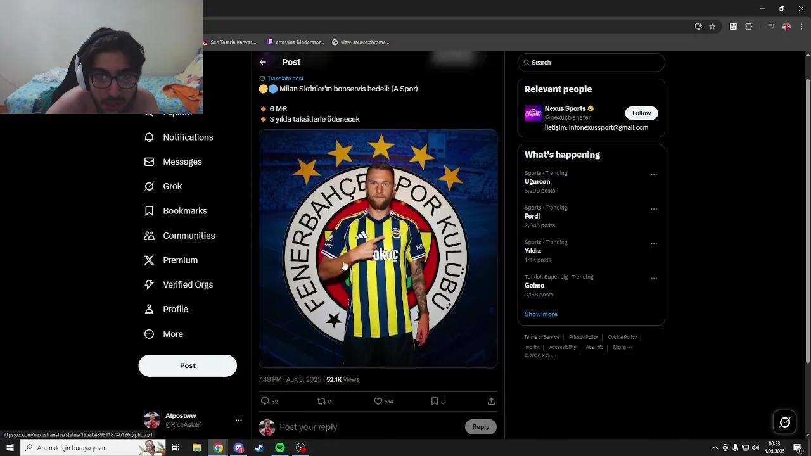Open trending topic Ferdi
Viewport: 811px width, 456px height.
pos(532,216)
